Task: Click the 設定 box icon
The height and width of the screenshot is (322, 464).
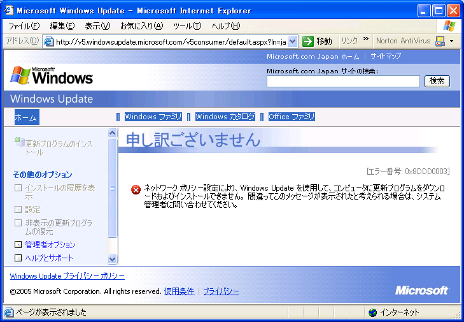Action: coord(18,210)
